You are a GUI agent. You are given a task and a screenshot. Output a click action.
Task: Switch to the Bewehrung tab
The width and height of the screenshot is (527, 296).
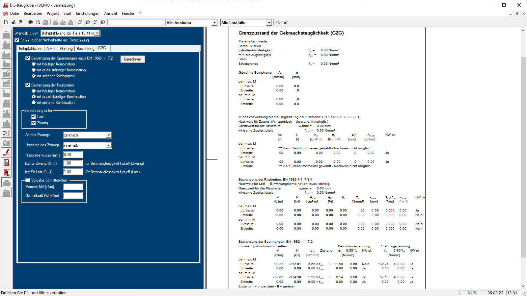(85, 49)
